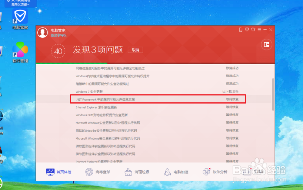Screen dimensions: 303x190
Task: Open the 软件管理 desktop shortcut
Action: (20, 53)
